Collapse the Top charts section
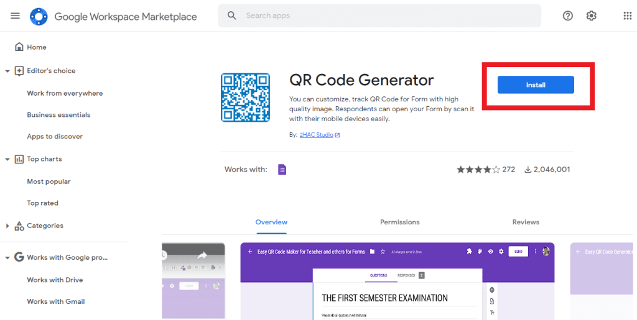Image resolution: width=637 pixels, height=320 pixels. 7,160
